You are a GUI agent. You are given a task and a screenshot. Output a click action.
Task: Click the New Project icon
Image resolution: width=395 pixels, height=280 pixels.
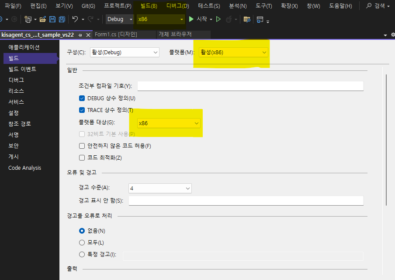tap(28, 19)
